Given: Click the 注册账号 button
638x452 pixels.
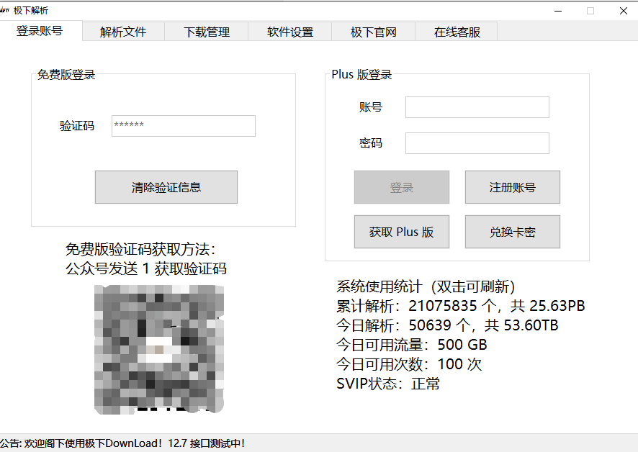Looking at the screenshot, I should pos(513,187).
